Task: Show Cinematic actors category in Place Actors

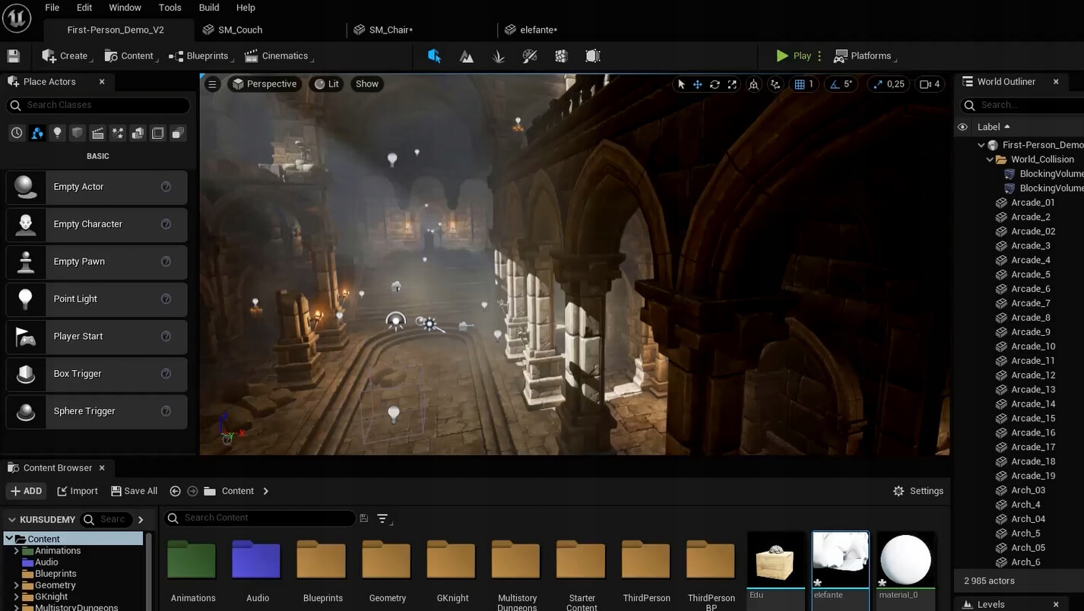Action: coord(97,134)
